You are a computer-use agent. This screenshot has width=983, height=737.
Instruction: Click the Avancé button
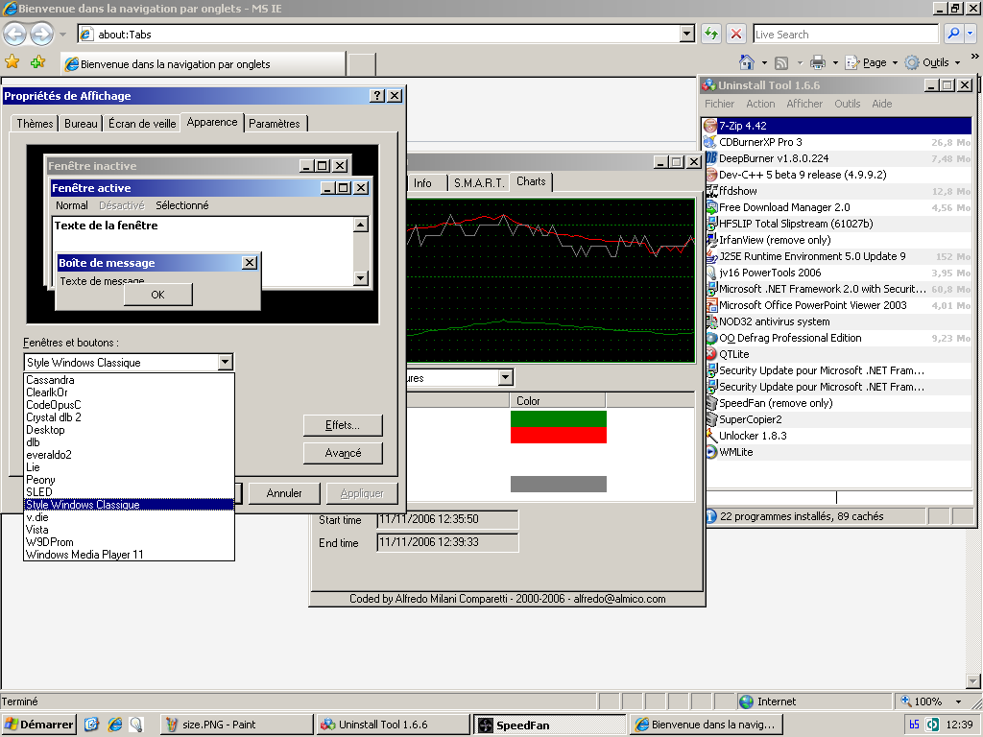tap(343, 453)
